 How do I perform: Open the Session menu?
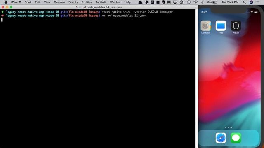pyautogui.click(x=59, y=2)
